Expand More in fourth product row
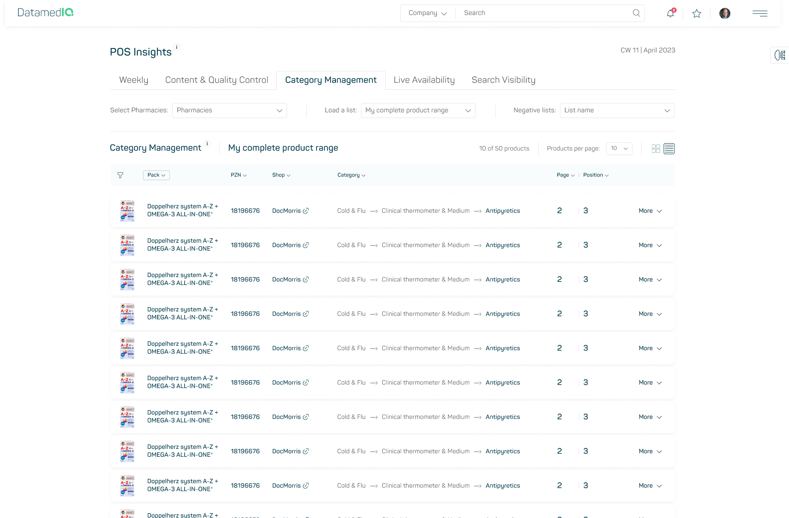The width and height of the screenshot is (789, 518). (650, 314)
